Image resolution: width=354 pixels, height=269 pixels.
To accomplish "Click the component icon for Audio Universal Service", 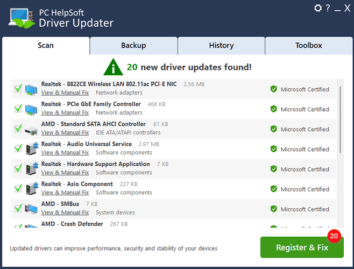I will coord(32,148).
